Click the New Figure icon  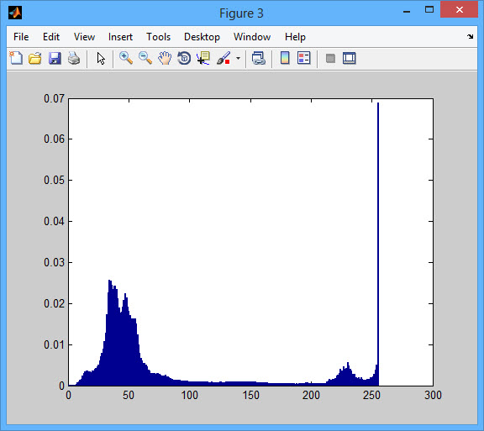16,58
